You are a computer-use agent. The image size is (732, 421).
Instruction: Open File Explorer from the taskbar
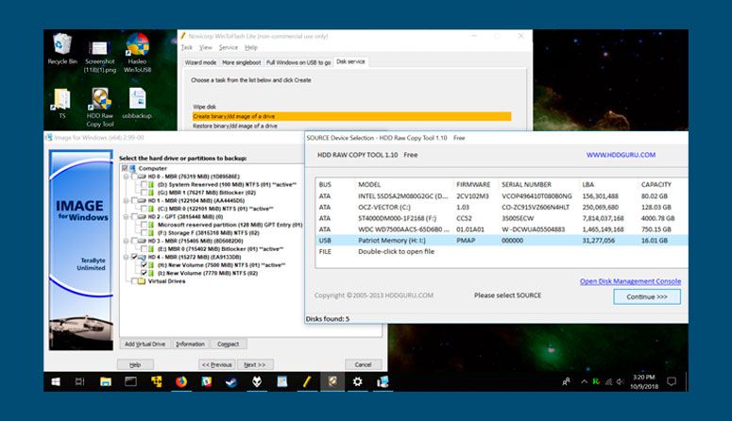106,381
